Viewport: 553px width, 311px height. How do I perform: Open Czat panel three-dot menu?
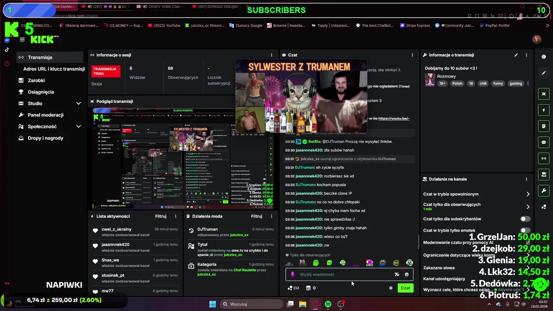(x=412, y=55)
